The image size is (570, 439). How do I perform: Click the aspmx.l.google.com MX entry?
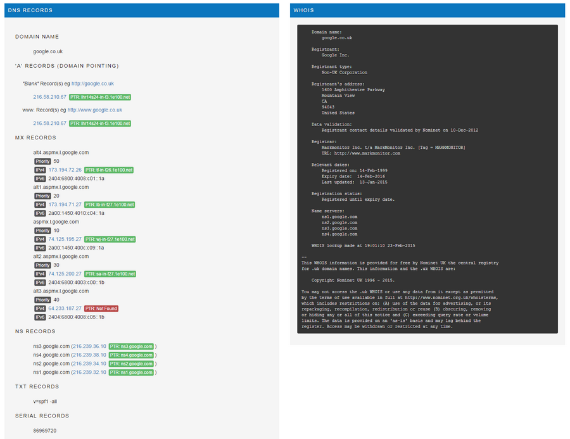56,222
